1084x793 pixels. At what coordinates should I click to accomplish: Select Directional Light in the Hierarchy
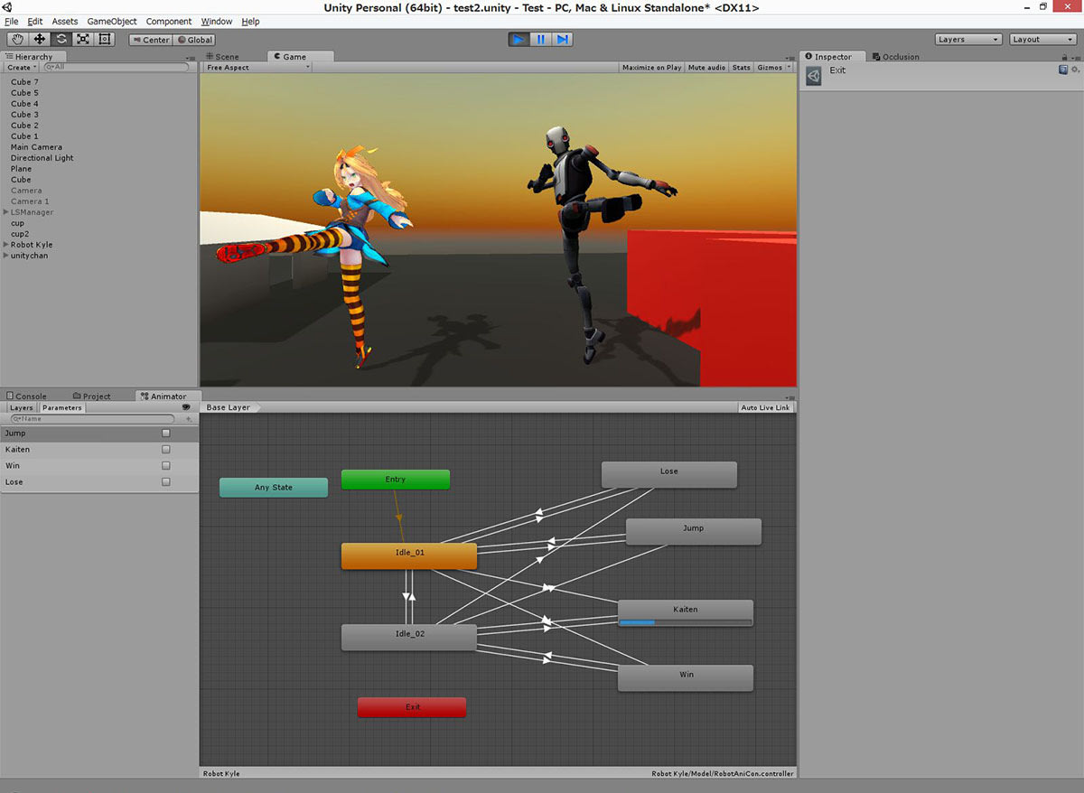(x=42, y=158)
